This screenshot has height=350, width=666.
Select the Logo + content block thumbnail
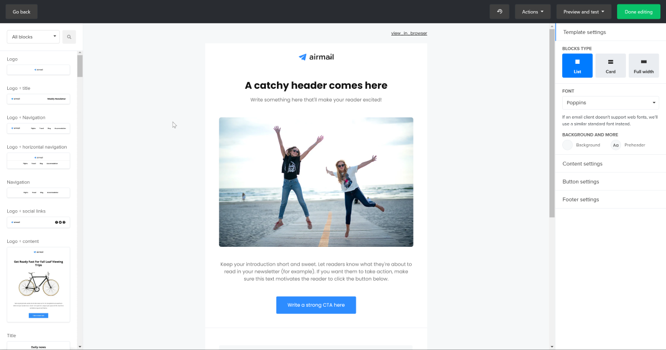click(x=38, y=285)
